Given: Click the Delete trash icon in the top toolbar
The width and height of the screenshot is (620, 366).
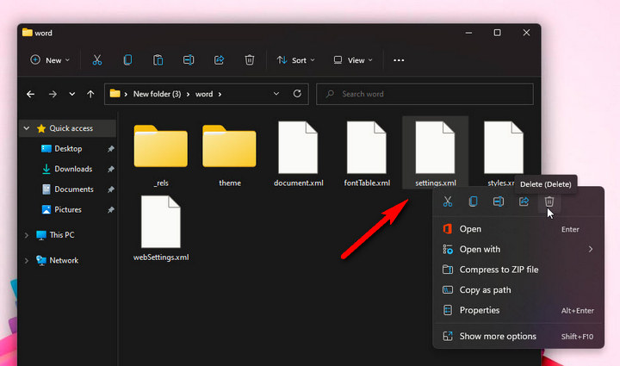Looking at the screenshot, I should (x=249, y=60).
